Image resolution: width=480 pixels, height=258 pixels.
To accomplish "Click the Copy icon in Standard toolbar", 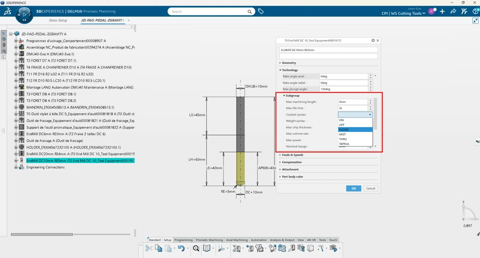I will [x=158, y=248].
